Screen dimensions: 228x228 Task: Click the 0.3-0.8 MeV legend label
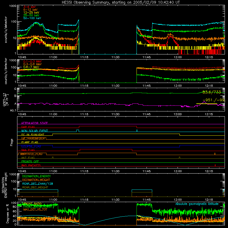32,64
